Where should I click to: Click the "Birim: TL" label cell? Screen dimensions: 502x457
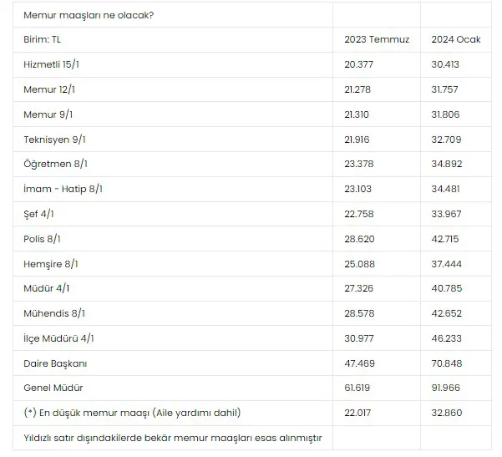point(43,40)
